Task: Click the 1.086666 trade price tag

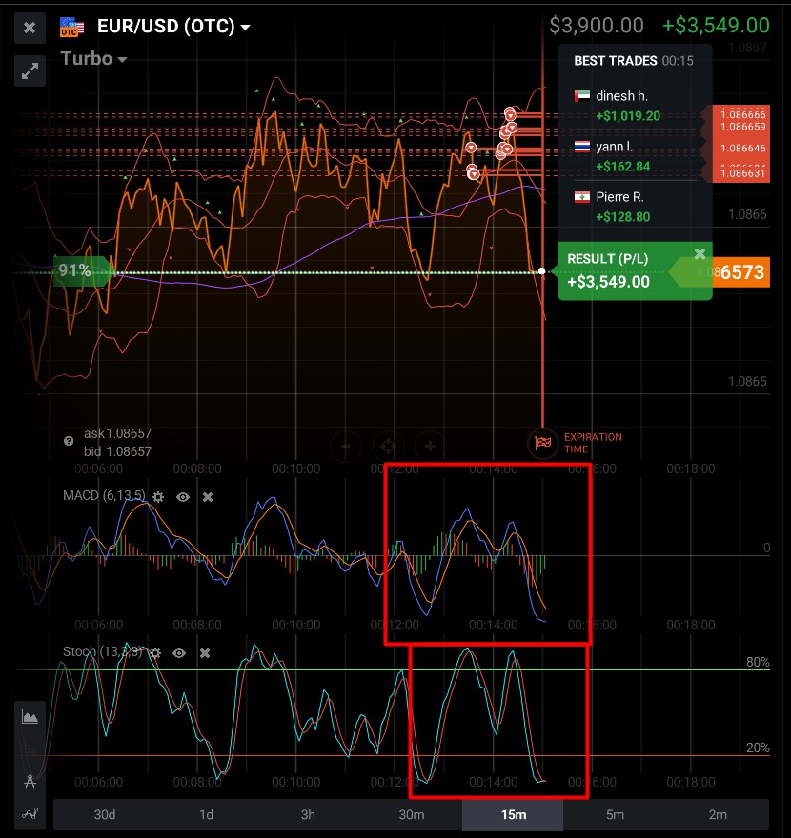Action: [742, 114]
